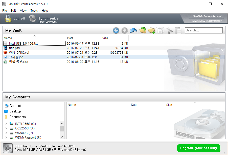Click the Synchronize arrows icon
This screenshot has width=228, height=155.
(x=32, y=18)
